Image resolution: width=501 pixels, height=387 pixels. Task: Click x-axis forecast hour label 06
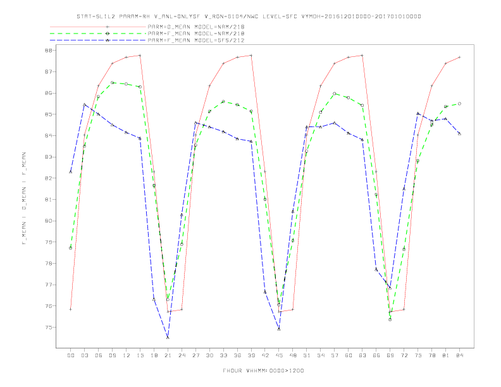[99, 355]
